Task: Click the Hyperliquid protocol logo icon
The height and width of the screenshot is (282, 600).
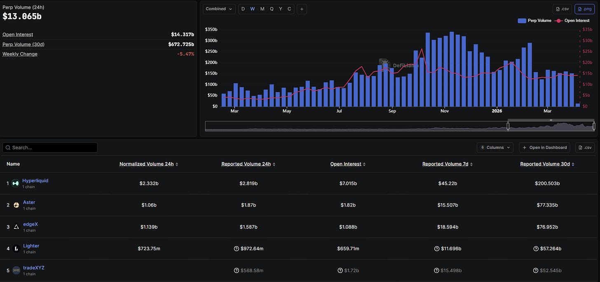Action: click(15, 183)
